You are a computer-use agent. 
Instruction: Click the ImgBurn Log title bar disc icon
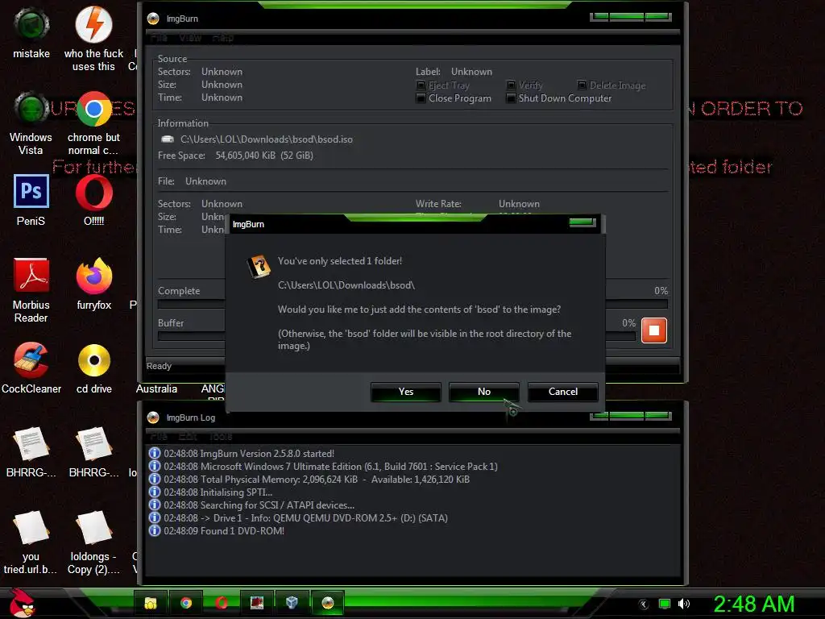pyautogui.click(x=153, y=418)
